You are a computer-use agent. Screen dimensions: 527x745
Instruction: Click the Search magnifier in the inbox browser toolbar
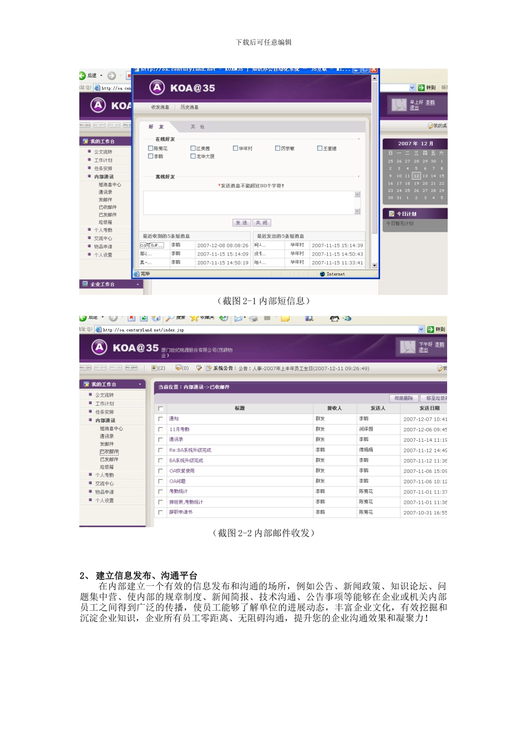point(170,318)
